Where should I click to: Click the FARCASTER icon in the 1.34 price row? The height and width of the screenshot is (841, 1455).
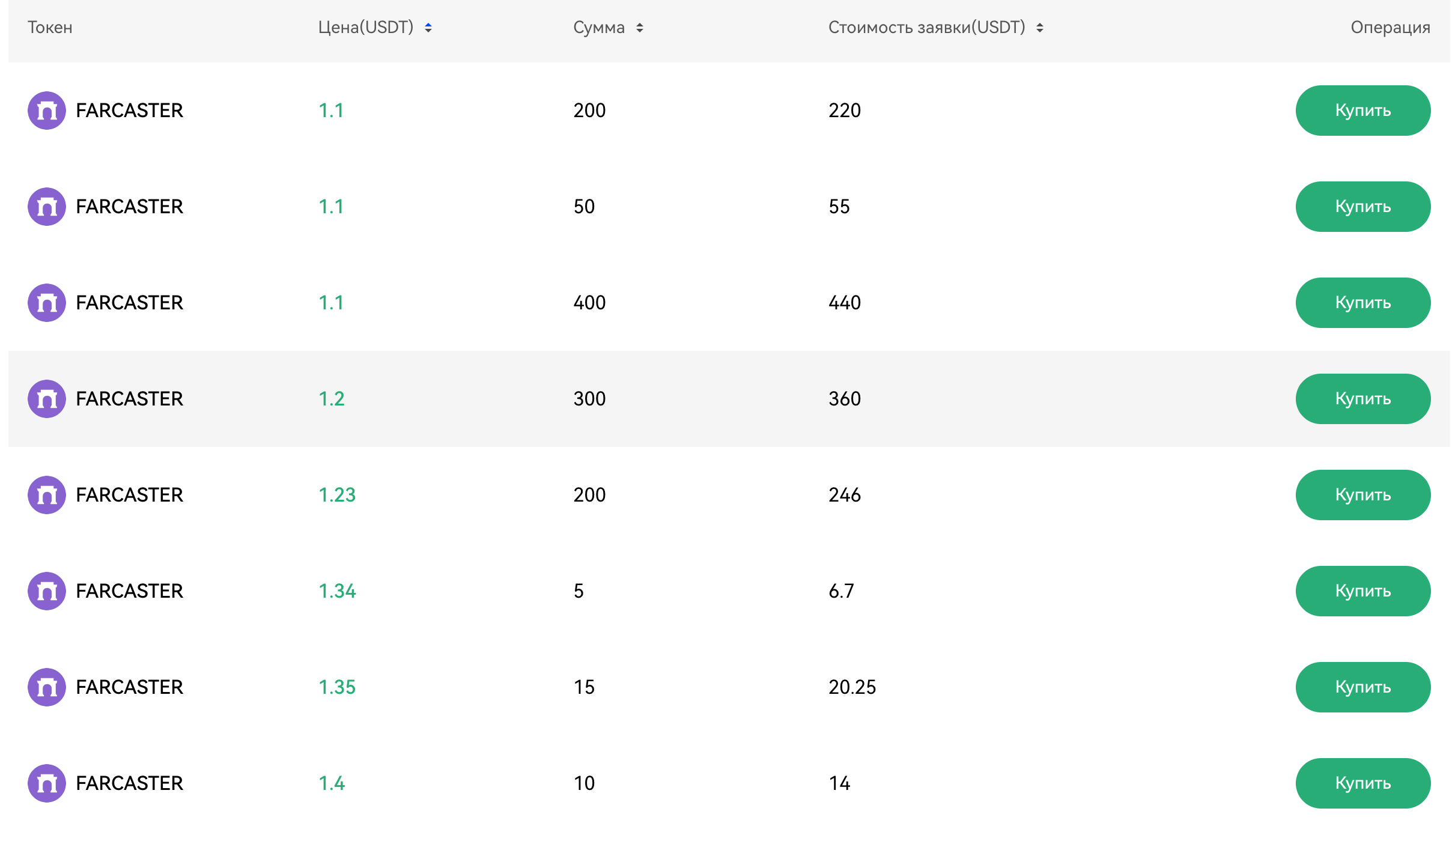tap(47, 591)
